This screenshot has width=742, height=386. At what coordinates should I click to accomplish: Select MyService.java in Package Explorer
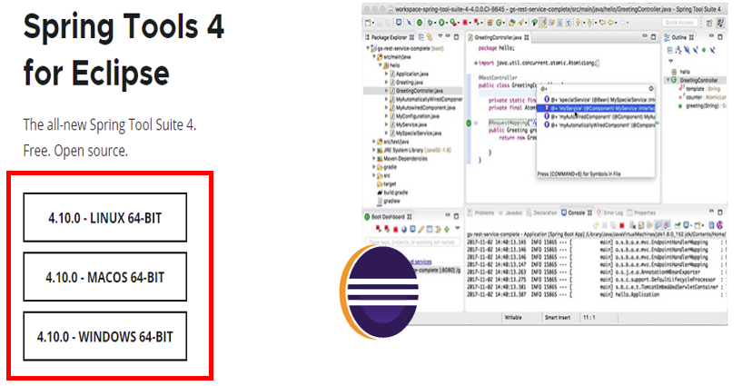tap(411, 124)
